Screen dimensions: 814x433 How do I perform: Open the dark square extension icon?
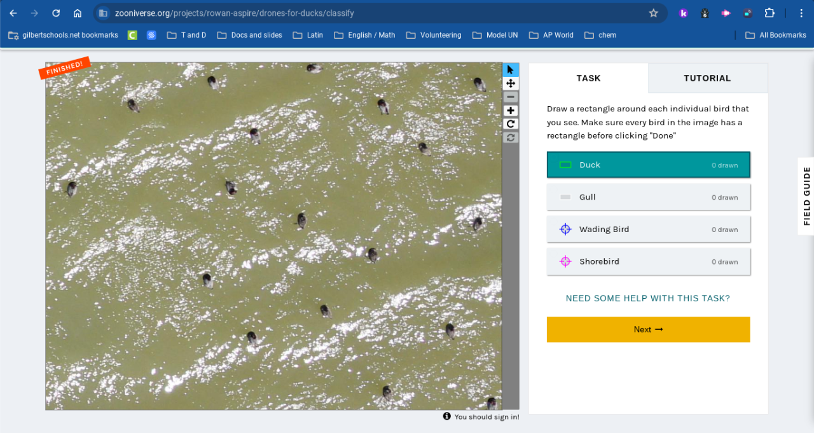pos(748,13)
